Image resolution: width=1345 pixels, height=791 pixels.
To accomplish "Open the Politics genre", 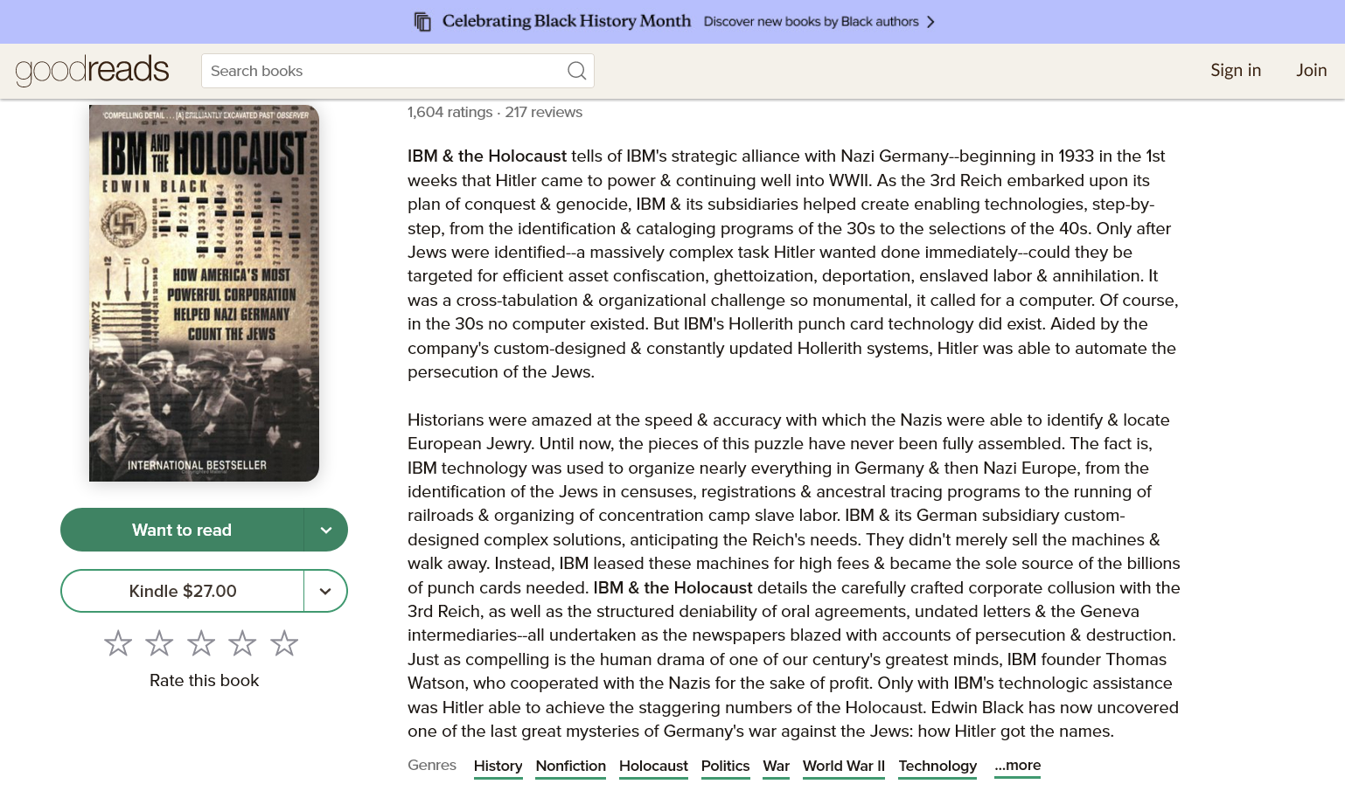I will coord(725,767).
